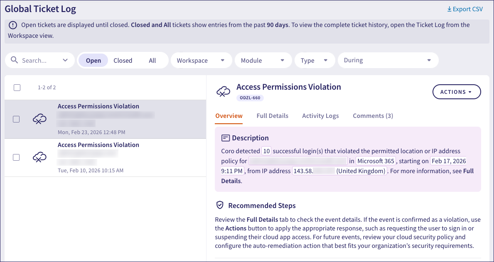The image size is (494, 262).
Task: Click the Description heading
Action: coord(251,138)
